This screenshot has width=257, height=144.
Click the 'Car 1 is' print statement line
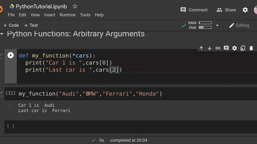click(69, 63)
